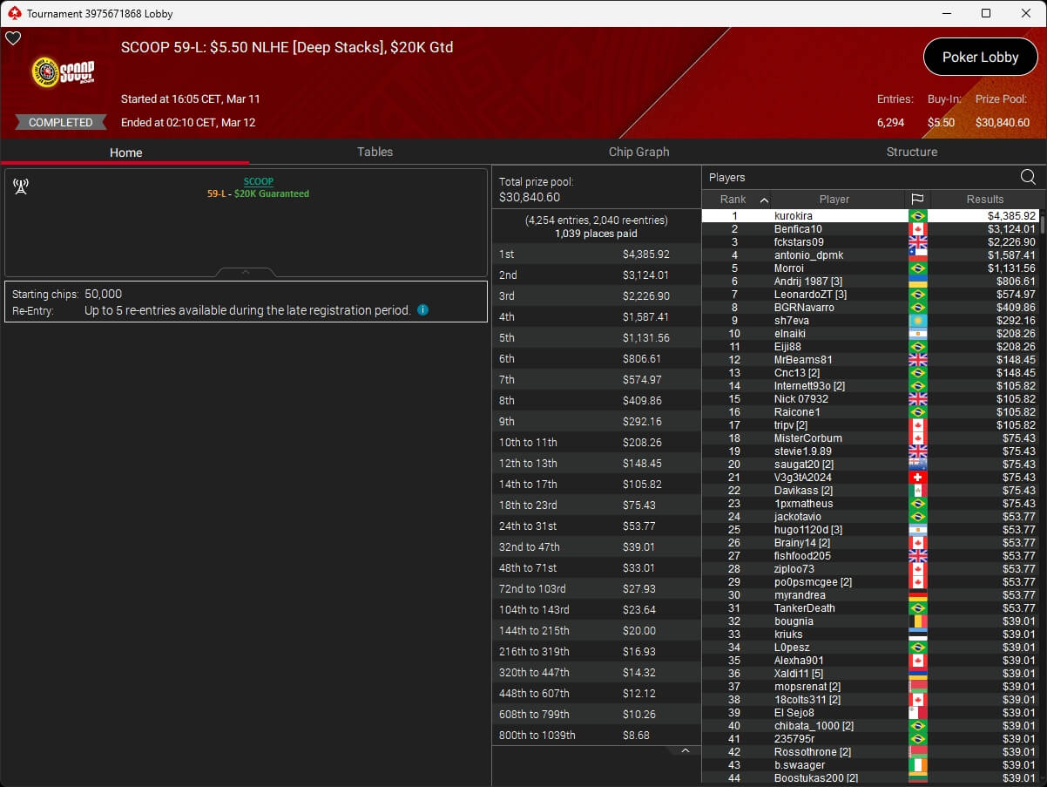1047x787 pixels.
Task: Click the favorite heart icon
Action: point(13,38)
